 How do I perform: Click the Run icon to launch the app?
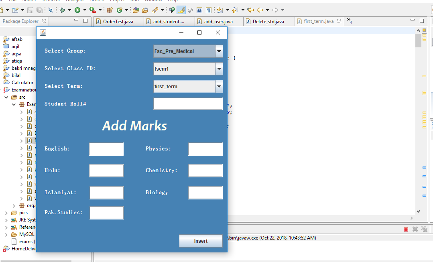point(77,10)
